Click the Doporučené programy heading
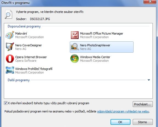158x127 pixels. [24, 26]
